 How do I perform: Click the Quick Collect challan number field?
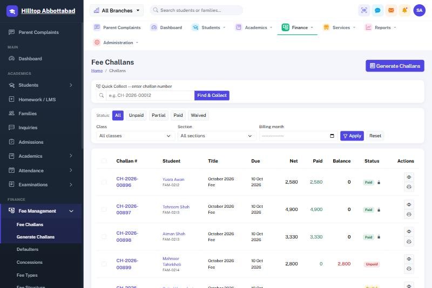pos(150,95)
